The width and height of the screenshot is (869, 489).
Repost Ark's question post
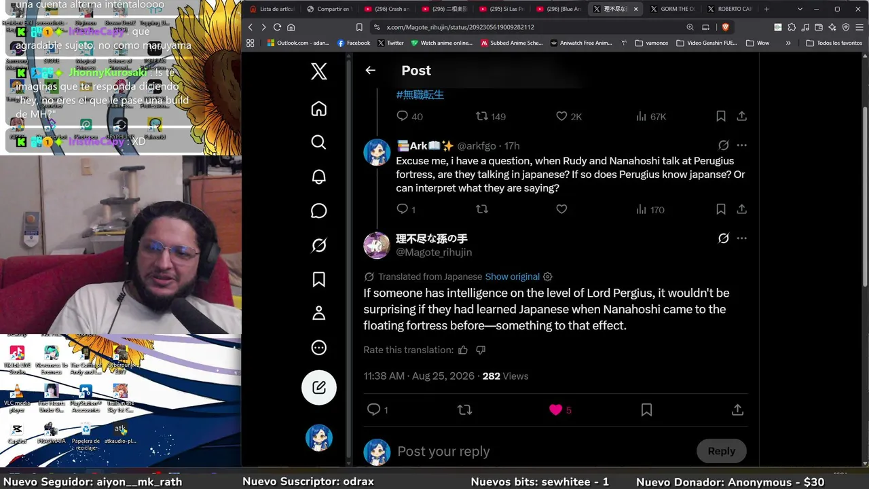[x=482, y=209]
